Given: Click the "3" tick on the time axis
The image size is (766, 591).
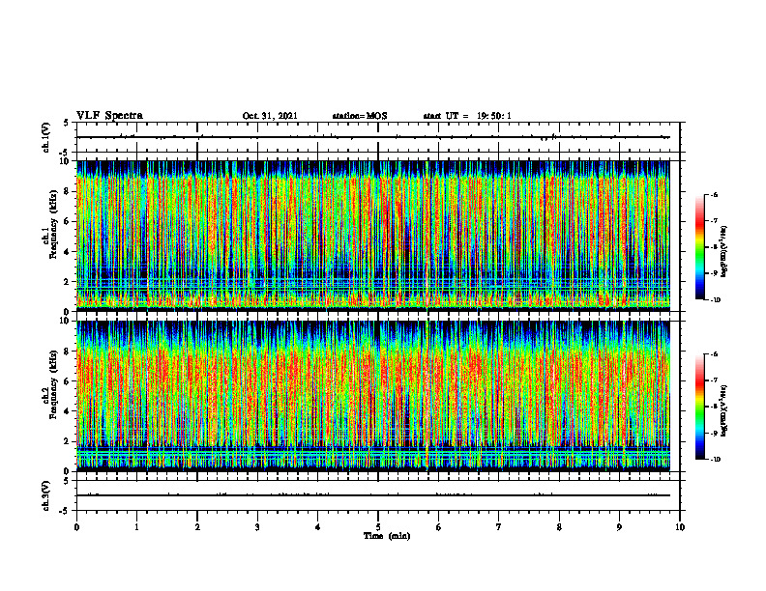Looking at the screenshot, I should 257,527.
